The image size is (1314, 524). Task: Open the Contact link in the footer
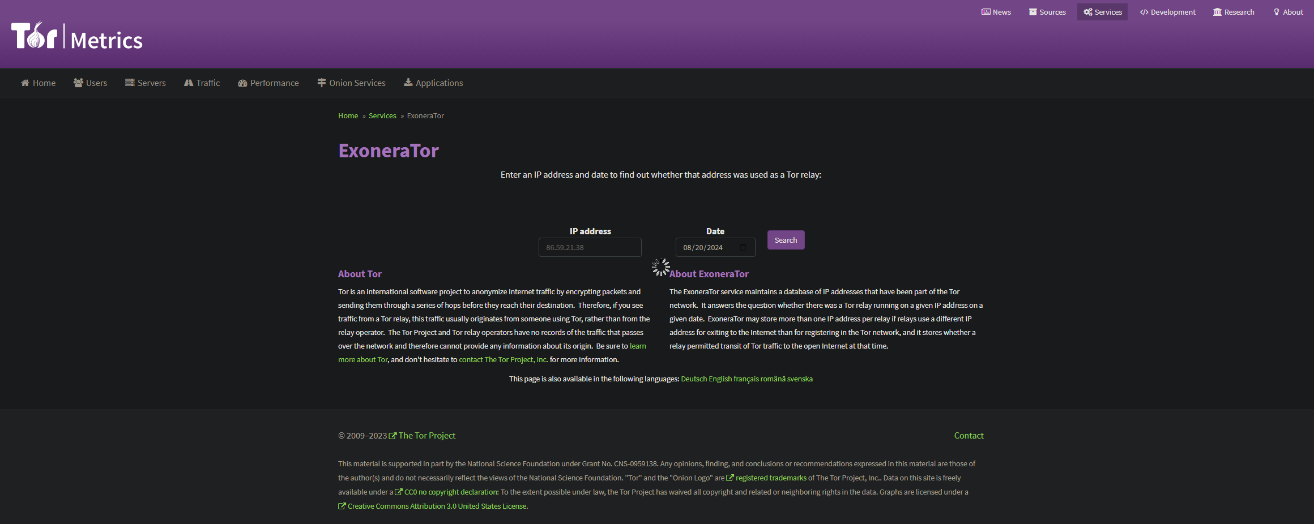[969, 435]
